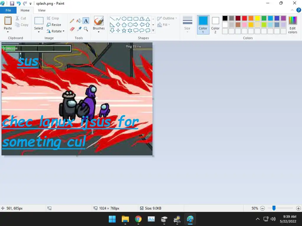The image size is (302, 226).
Task: Choose the Rounded rectangle shape
Action: pyautogui.click(x=136, y=19)
